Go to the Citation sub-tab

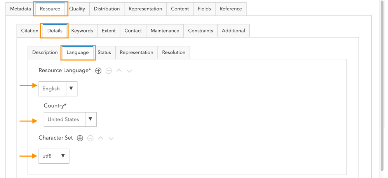30,31
